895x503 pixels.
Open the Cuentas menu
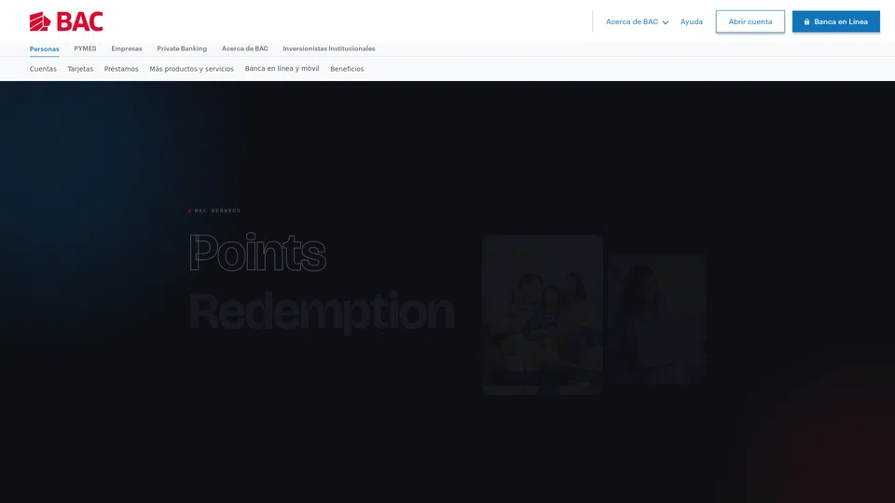tap(43, 69)
